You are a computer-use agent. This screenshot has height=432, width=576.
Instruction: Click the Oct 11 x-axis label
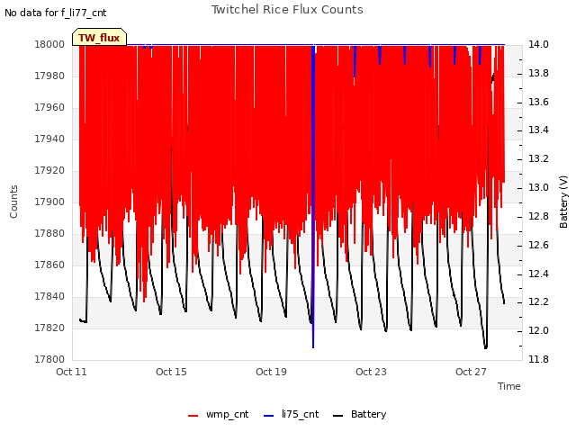pos(71,372)
